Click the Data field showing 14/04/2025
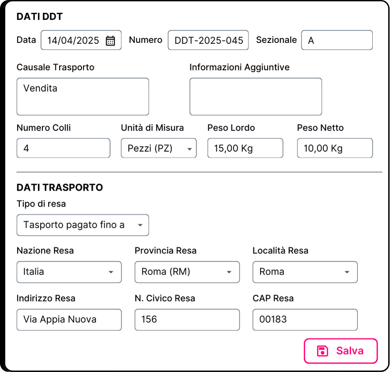Image resolution: width=390 pixels, height=372 pixels. tap(81, 40)
